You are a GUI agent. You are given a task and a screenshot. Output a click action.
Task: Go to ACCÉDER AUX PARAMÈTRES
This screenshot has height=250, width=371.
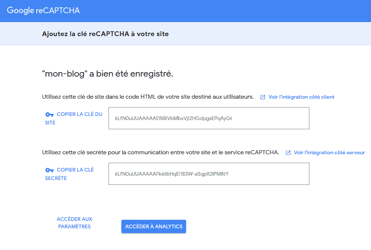pyautogui.click(x=74, y=223)
